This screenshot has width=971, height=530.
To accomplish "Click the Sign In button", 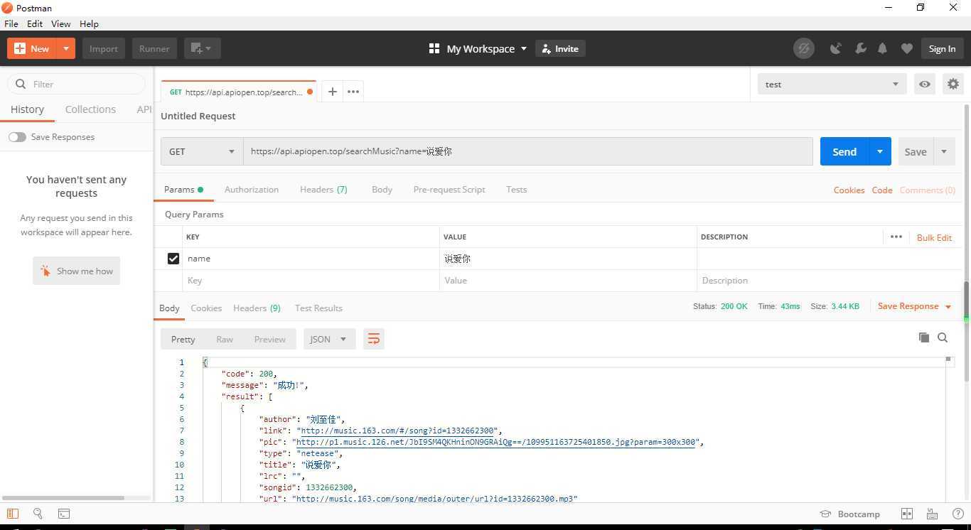I will (x=942, y=48).
